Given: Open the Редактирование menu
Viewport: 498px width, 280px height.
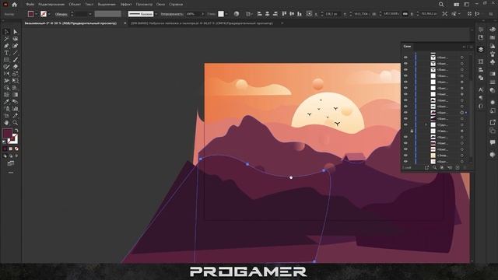Looking at the screenshot, I should pos(51,5).
